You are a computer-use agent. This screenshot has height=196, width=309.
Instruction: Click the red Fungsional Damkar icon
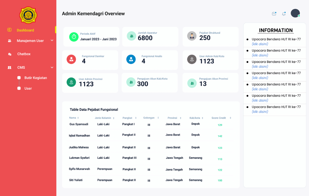tap(71, 59)
